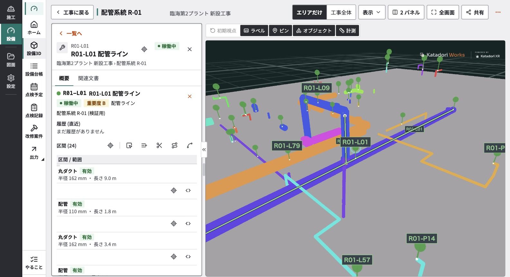Viewport: 510px width, 277px height.
Task: Select エリアだけ view scope
Action: coord(309,12)
